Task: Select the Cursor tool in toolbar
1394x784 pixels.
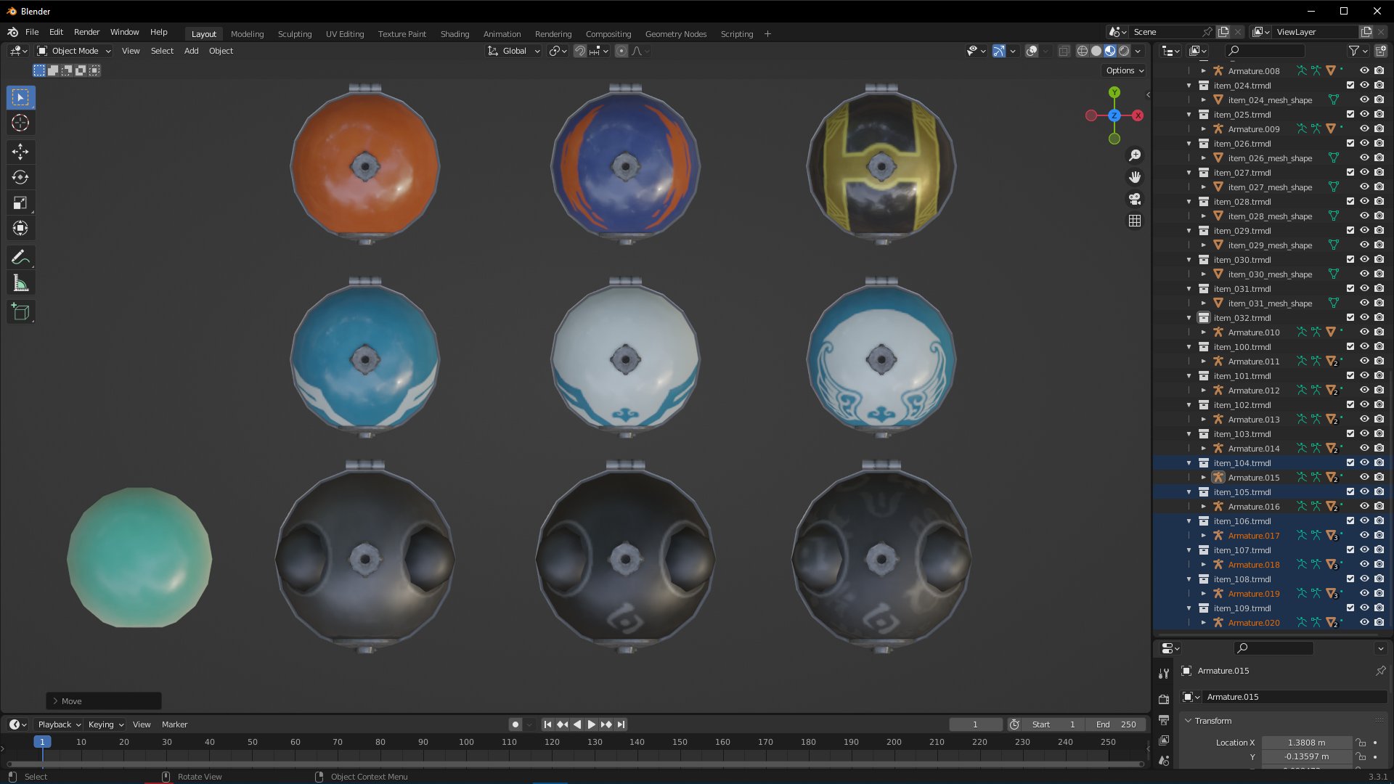Action: point(20,123)
